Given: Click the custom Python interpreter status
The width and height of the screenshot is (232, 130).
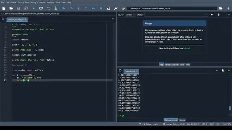Looking at the screenshot, I should tap(174, 124).
